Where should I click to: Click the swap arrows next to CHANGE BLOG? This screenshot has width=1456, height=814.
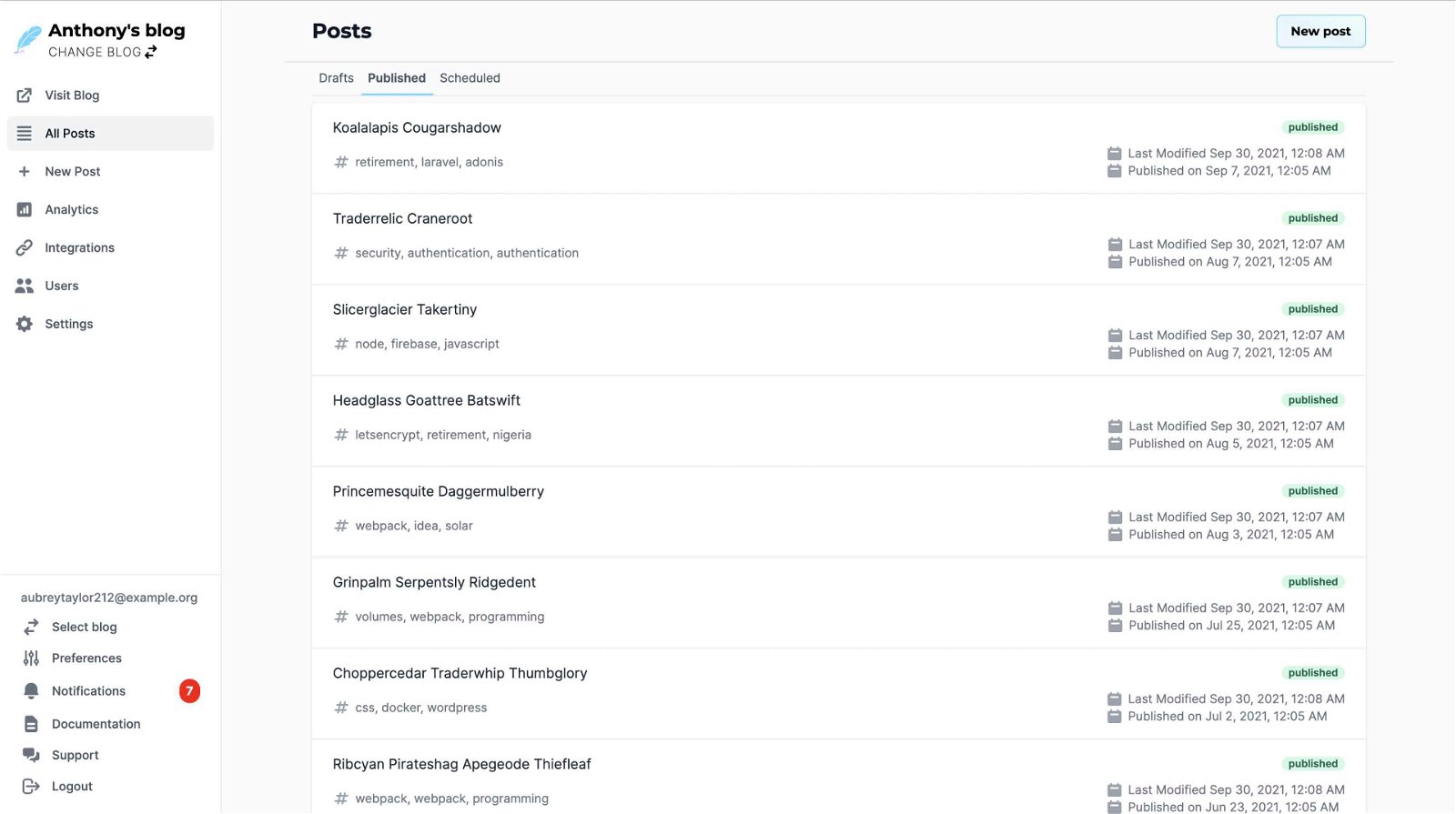[x=151, y=53]
